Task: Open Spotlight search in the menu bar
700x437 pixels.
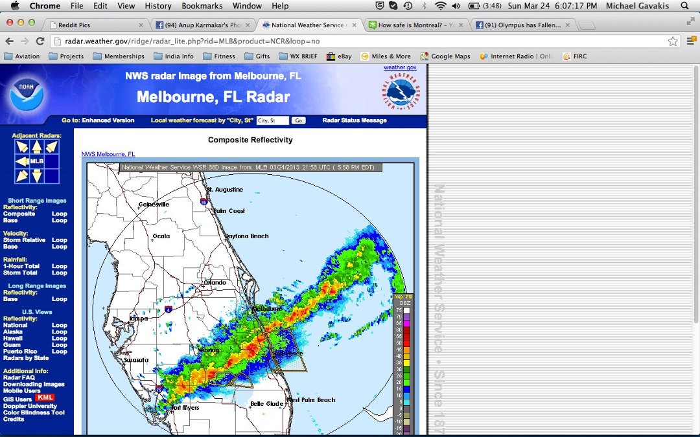Action: tap(685, 6)
